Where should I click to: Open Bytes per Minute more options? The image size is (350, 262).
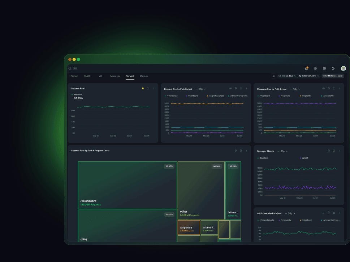340,151
